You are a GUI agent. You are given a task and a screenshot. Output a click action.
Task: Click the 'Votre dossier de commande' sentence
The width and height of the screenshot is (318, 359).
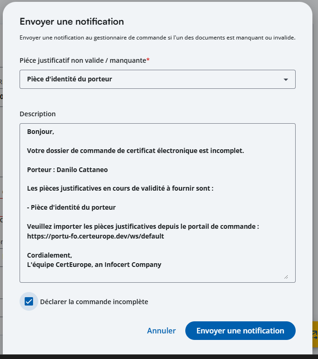(135, 151)
